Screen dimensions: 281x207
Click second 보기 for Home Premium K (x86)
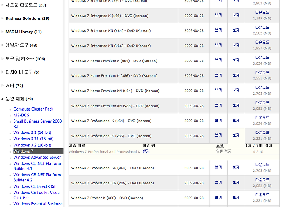tap(236, 75)
